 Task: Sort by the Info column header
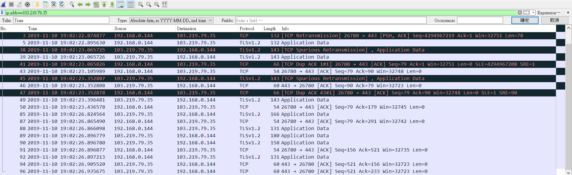pyautogui.click(x=418, y=29)
